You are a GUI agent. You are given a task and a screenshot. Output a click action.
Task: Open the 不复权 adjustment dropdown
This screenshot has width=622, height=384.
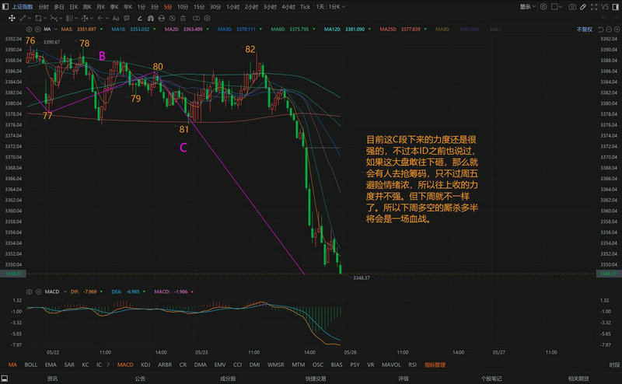coord(585,30)
